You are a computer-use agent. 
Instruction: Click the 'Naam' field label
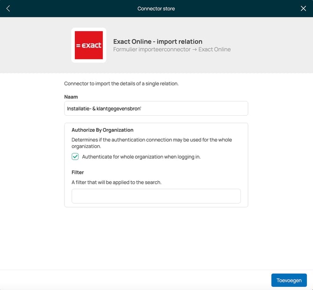pyautogui.click(x=71, y=97)
